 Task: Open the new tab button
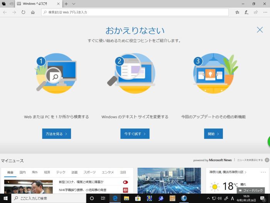[66, 3]
